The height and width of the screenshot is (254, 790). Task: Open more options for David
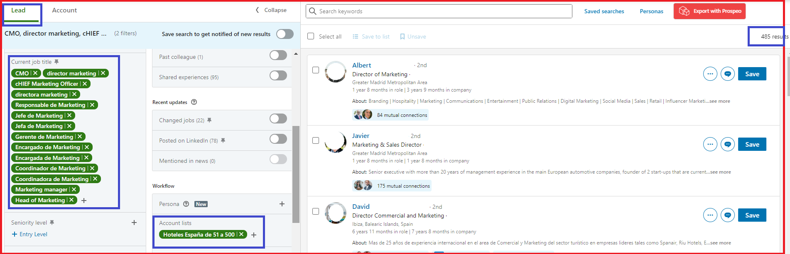point(710,215)
